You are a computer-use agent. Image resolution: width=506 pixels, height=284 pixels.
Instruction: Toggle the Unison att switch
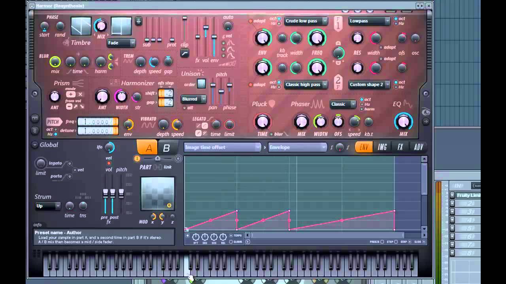(x=184, y=108)
